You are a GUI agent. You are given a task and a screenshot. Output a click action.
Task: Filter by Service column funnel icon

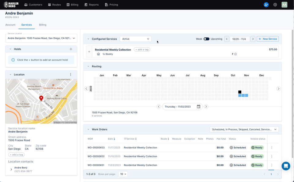point(125,139)
